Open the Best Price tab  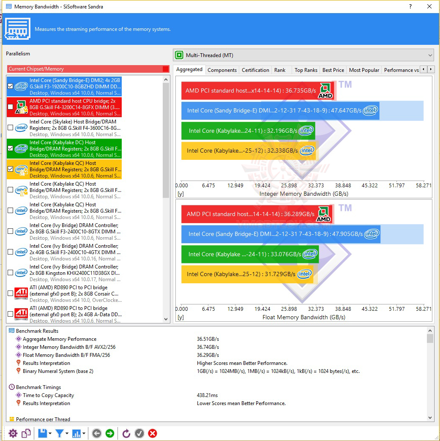(x=333, y=70)
